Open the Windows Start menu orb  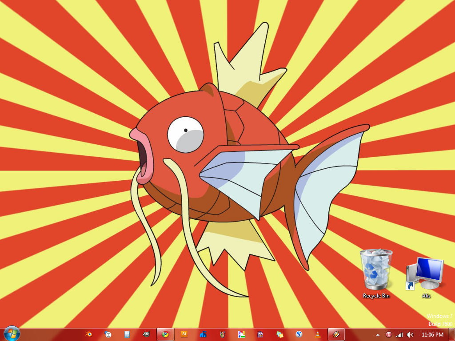click(x=12, y=334)
